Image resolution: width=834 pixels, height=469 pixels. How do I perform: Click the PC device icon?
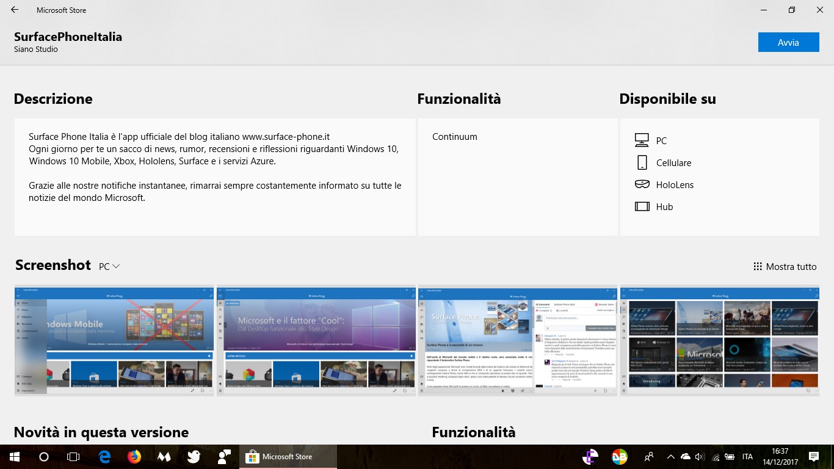pos(642,140)
